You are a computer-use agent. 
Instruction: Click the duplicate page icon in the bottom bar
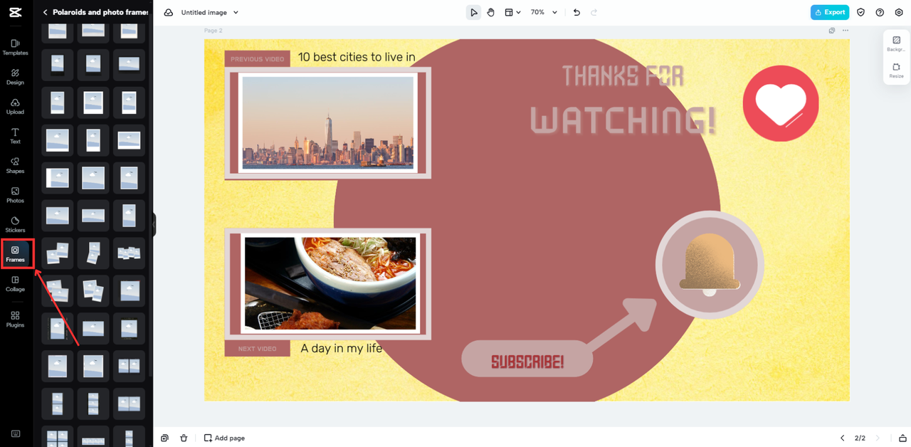164,438
